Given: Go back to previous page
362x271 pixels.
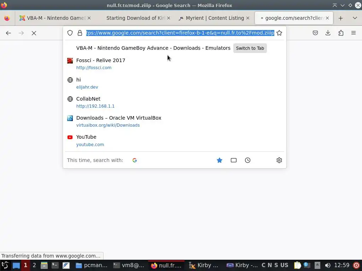Looking at the screenshot, I should (x=8, y=33).
